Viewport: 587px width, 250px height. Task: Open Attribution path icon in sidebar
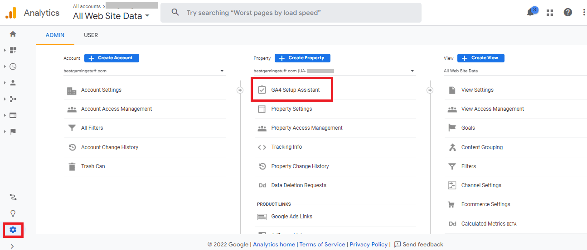click(13, 197)
